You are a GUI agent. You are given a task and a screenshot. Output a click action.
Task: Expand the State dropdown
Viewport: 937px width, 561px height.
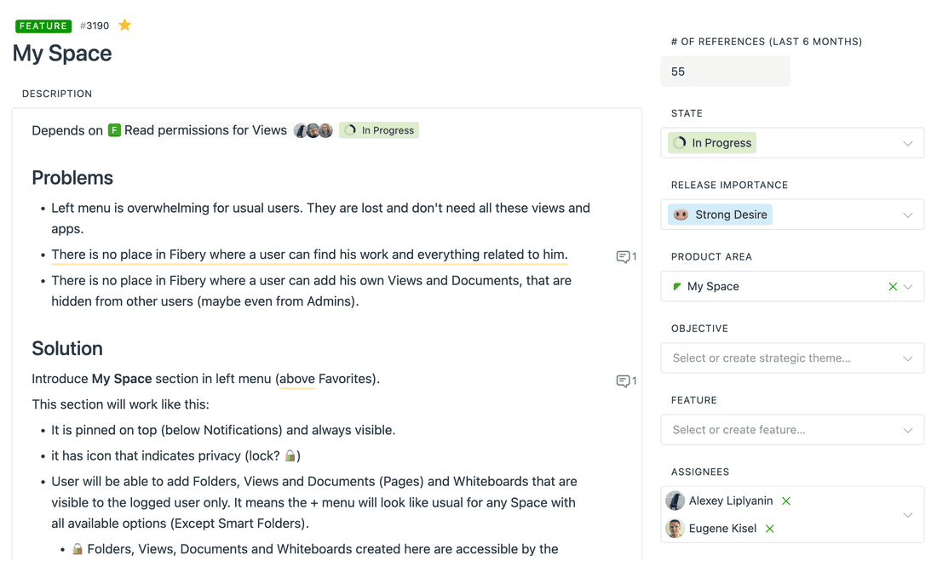pos(908,143)
